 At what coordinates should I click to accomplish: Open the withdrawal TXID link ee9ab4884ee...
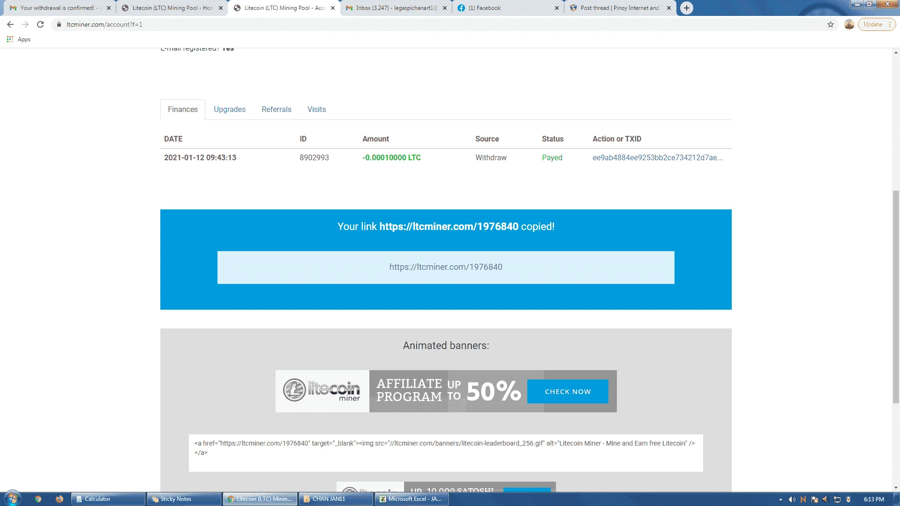click(x=658, y=157)
